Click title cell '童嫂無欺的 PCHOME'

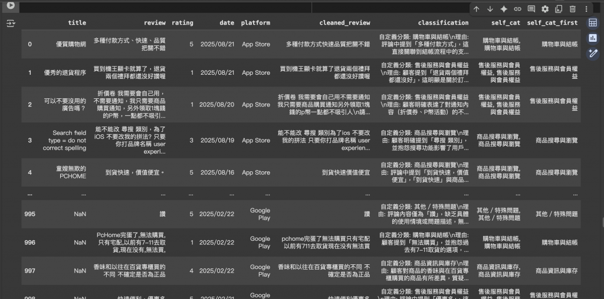point(71,172)
